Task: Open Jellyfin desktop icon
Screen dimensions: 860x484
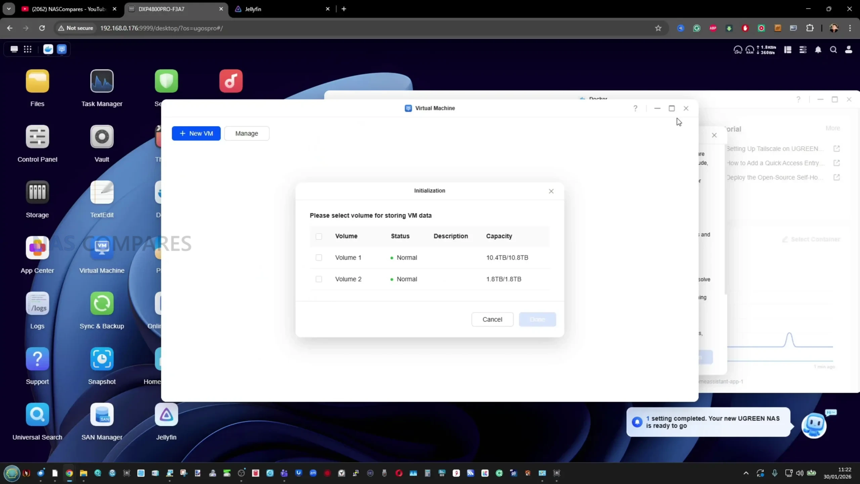Action: 166,414
